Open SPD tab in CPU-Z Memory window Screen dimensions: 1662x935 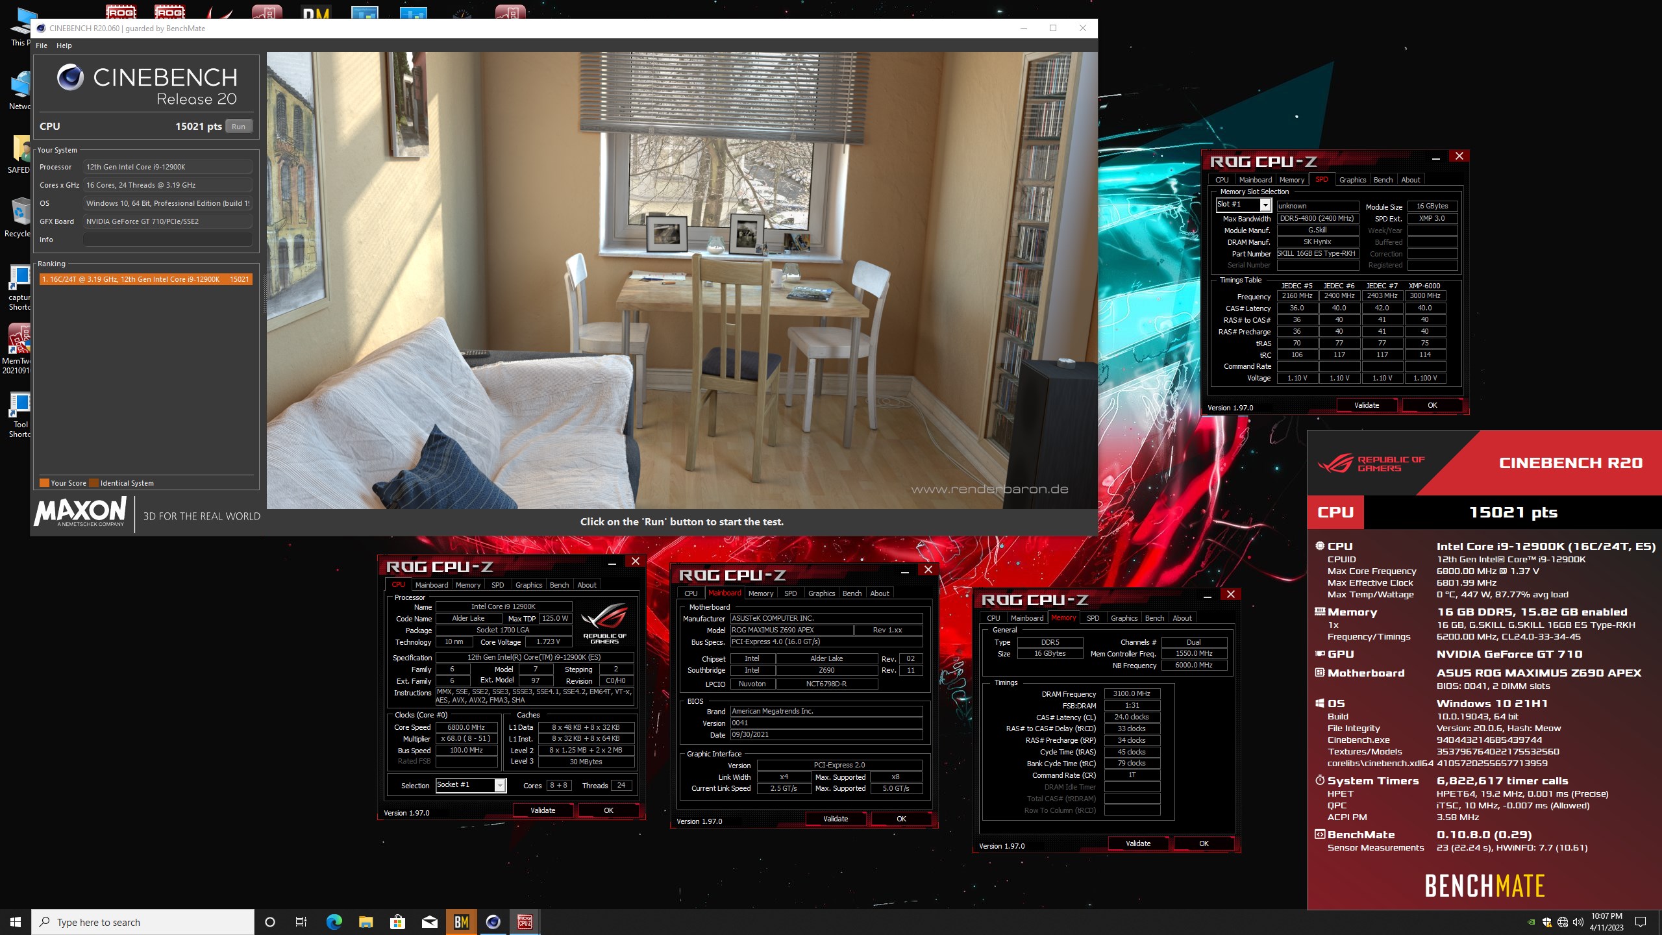[1093, 618]
